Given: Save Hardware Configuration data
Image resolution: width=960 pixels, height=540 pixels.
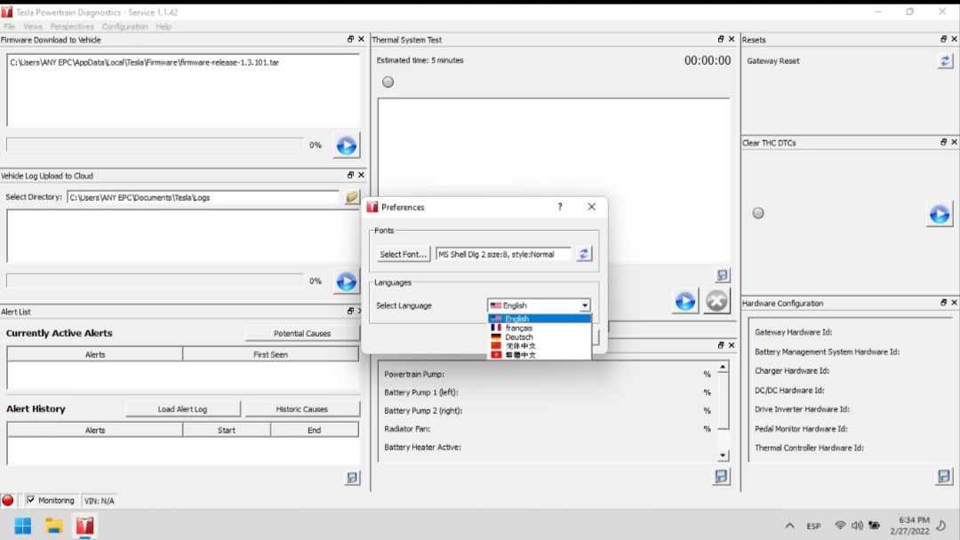Looking at the screenshot, I should coord(943,476).
